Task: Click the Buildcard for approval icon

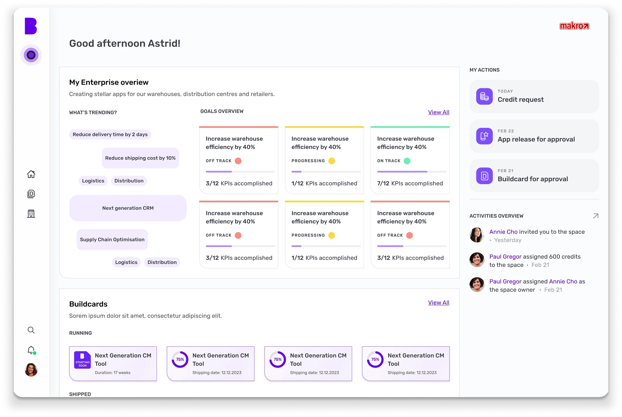Action: [484, 176]
